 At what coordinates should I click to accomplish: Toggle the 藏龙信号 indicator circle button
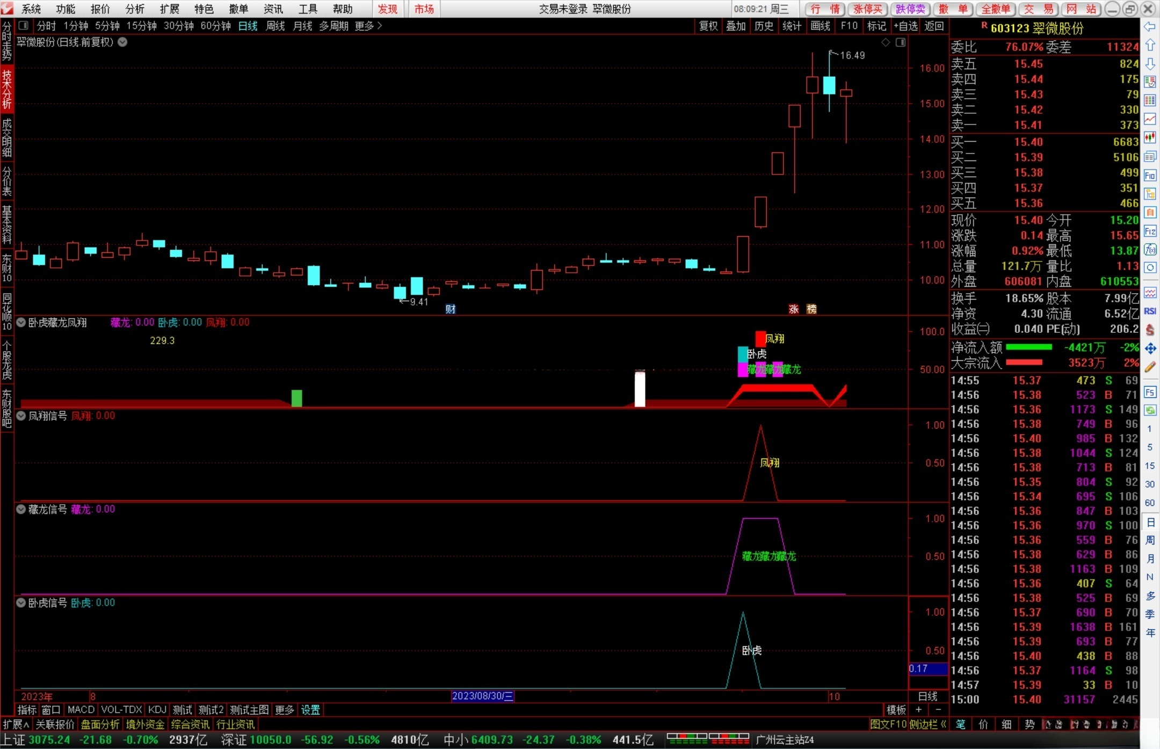(x=21, y=510)
